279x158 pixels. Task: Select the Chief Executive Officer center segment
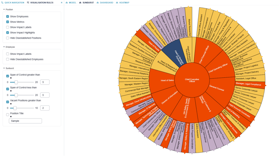pos(192,80)
